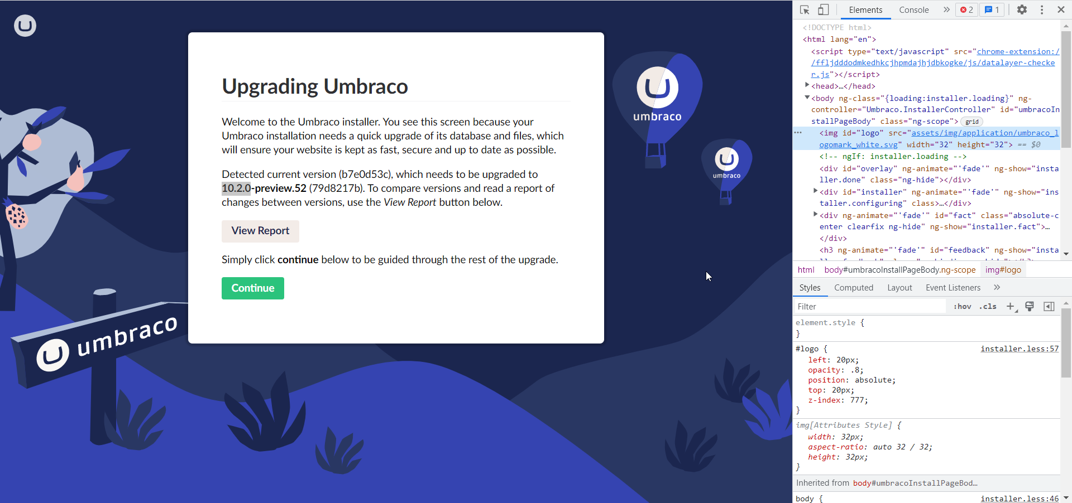
Task: Switch to the Console tab
Action: tap(914, 9)
